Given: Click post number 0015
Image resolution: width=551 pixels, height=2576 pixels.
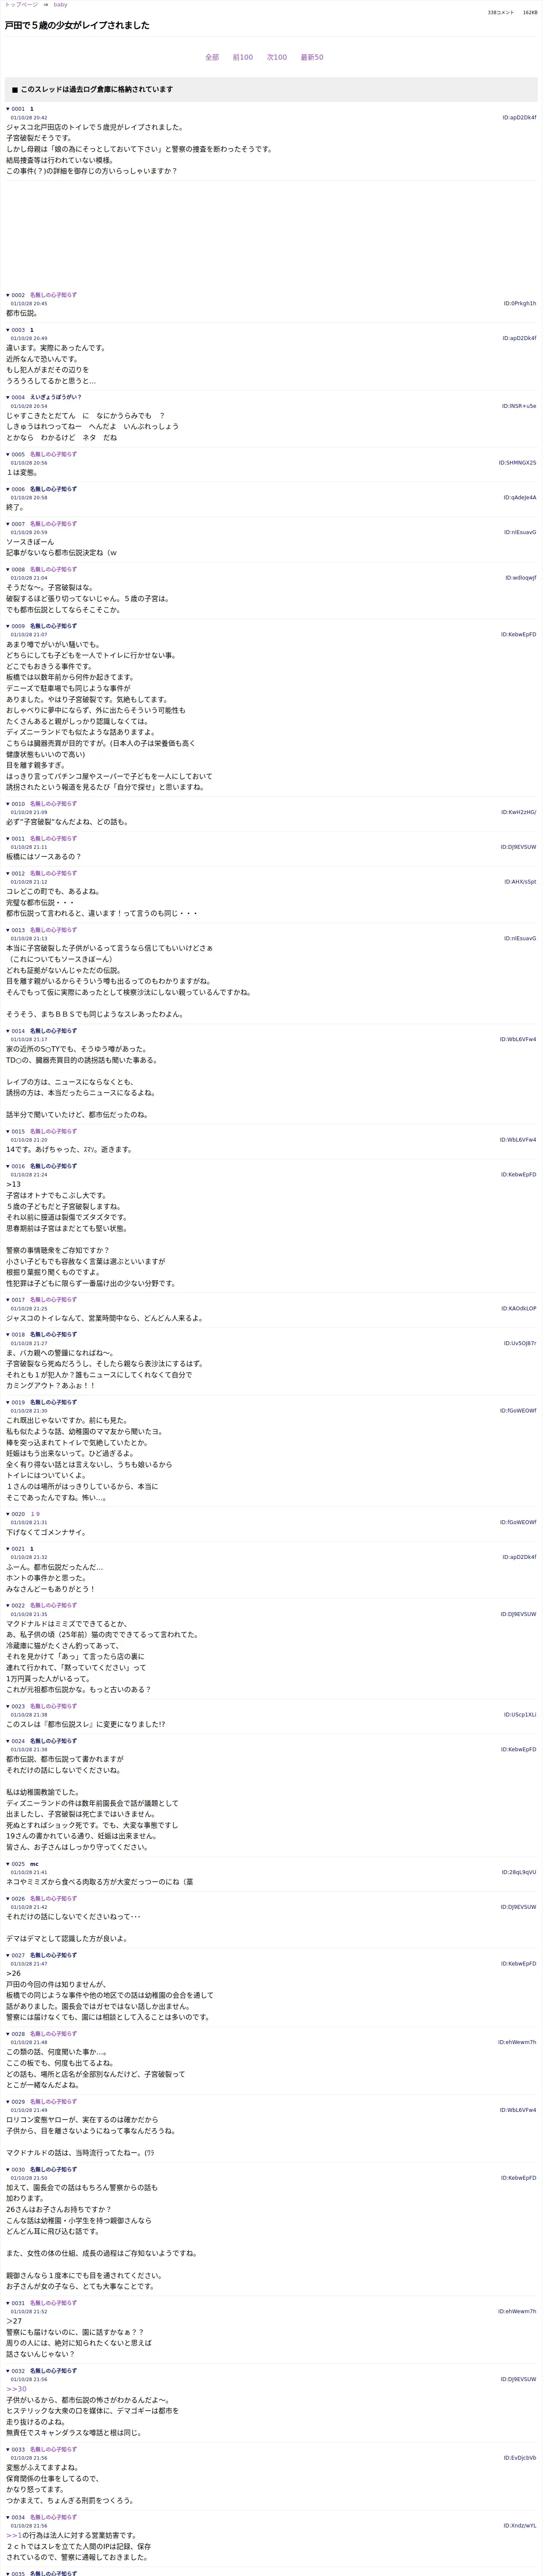Looking at the screenshot, I should tap(18, 1132).
